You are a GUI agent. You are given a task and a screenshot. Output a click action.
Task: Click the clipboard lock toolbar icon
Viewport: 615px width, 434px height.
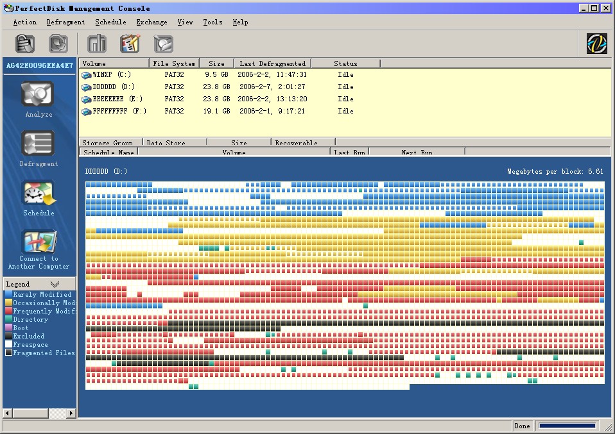click(x=24, y=44)
